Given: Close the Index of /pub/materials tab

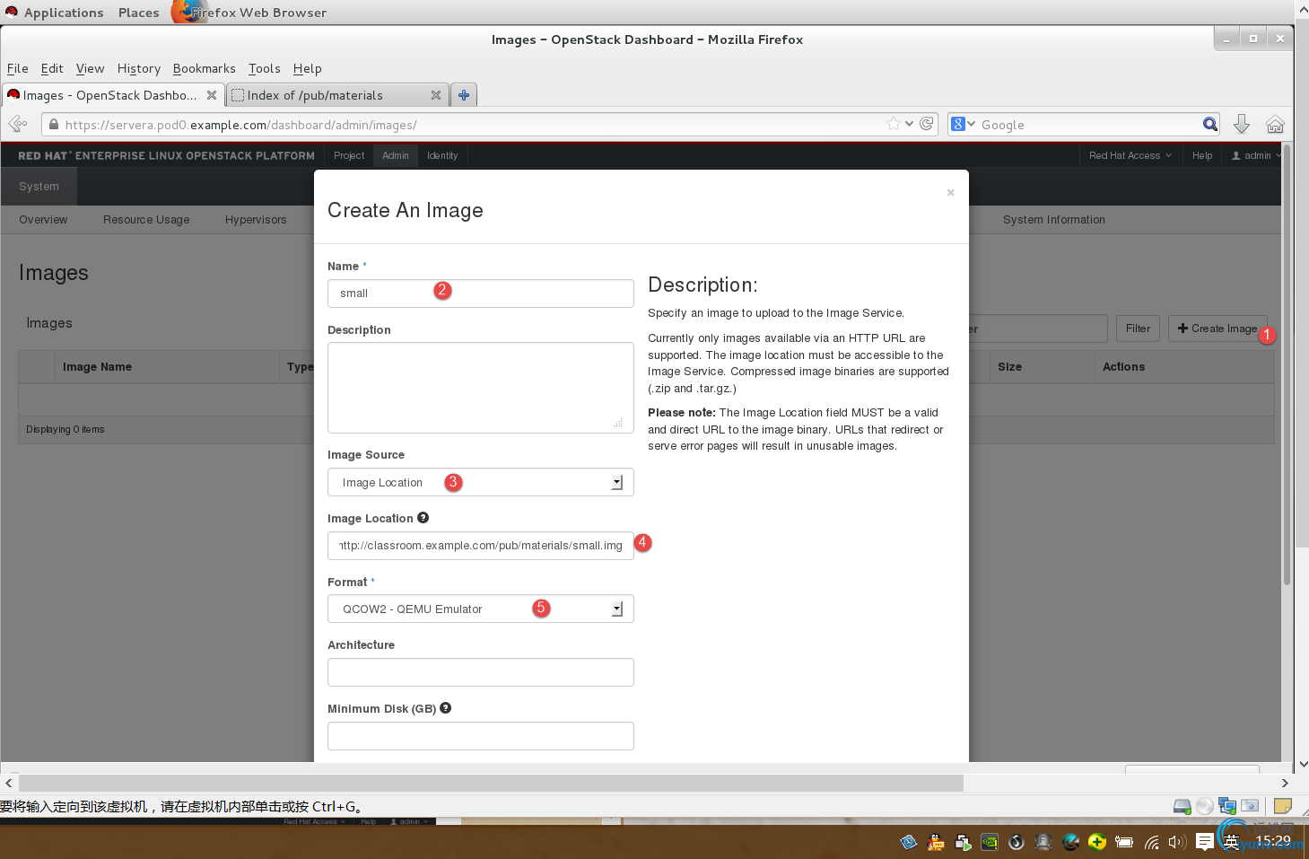Looking at the screenshot, I should (436, 95).
